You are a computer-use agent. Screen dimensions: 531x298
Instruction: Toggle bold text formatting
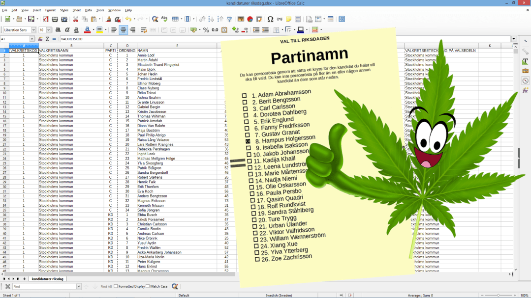click(58, 30)
